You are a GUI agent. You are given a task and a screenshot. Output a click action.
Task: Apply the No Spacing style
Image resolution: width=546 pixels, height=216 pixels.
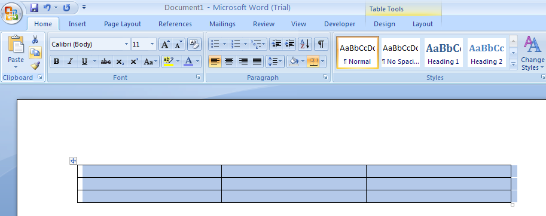pos(401,53)
